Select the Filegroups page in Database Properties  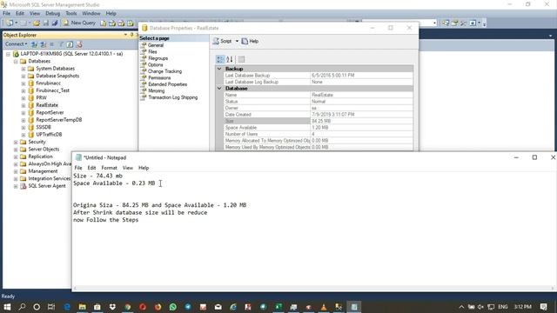[x=158, y=58]
